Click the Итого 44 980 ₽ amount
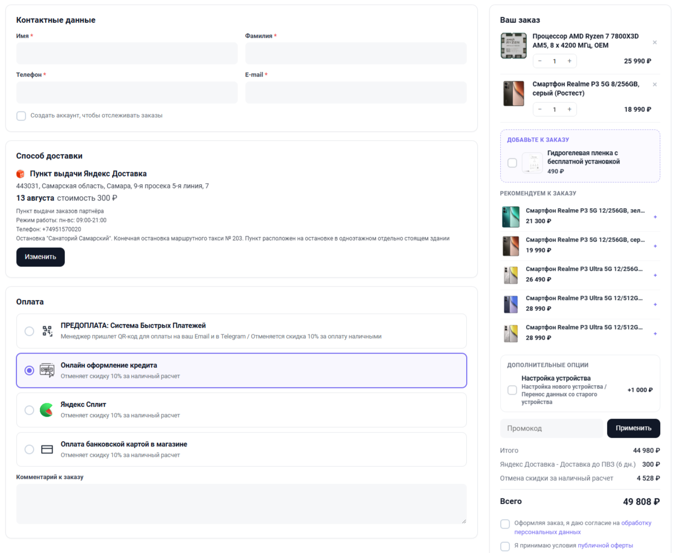 (646, 451)
